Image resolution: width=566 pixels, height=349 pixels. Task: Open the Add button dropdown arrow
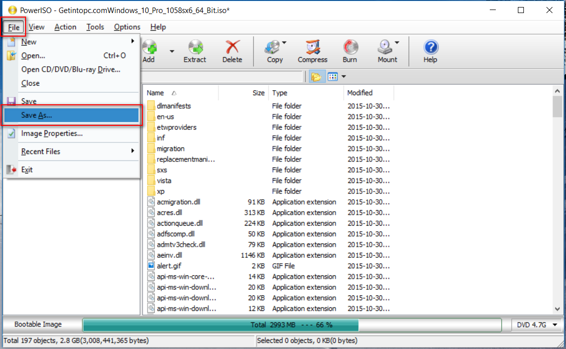click(x=172, y=51)
